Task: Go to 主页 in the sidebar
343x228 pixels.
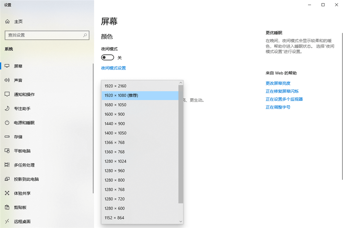Action: coord(14,21)
